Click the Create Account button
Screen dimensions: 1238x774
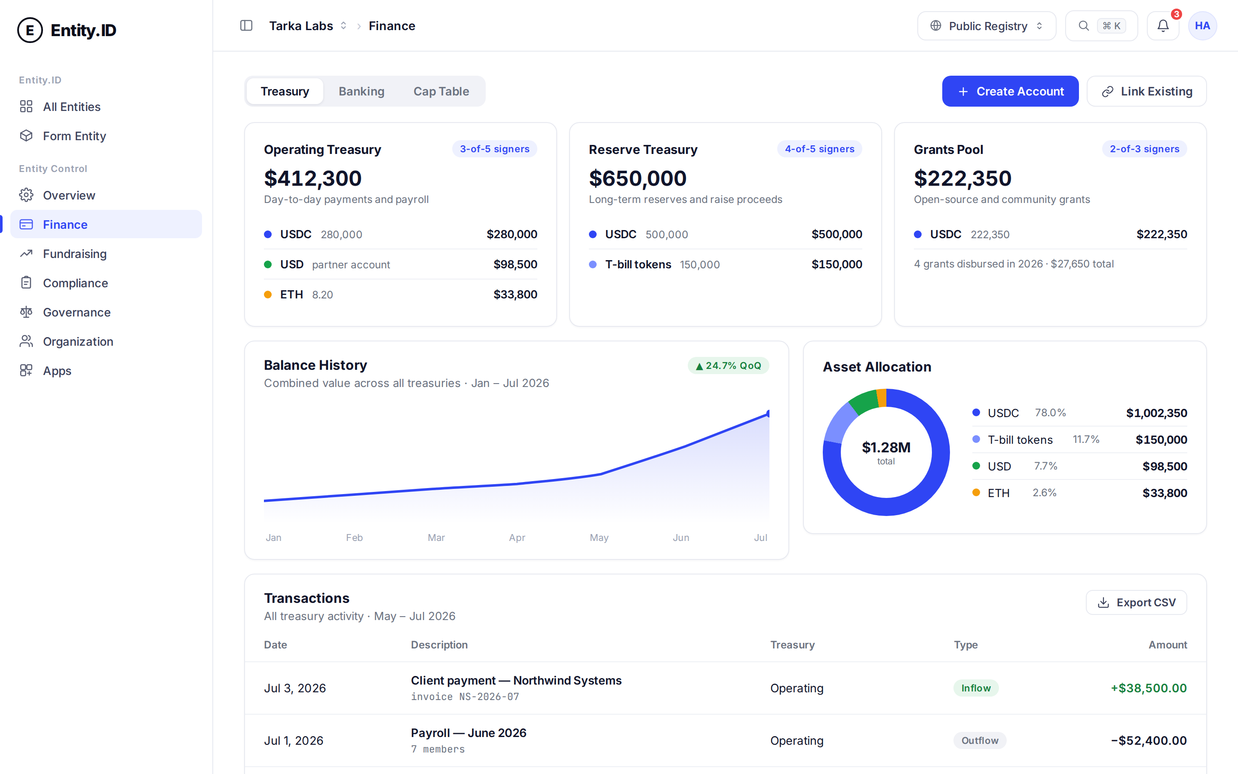(x=1010, y=91)
